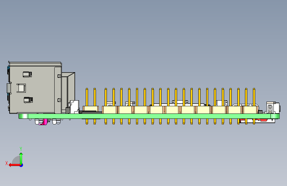This screenshot has height=186, width=287.
Task: Click the green Y axis arrow of the triad
Action: [x=21, y=158]
